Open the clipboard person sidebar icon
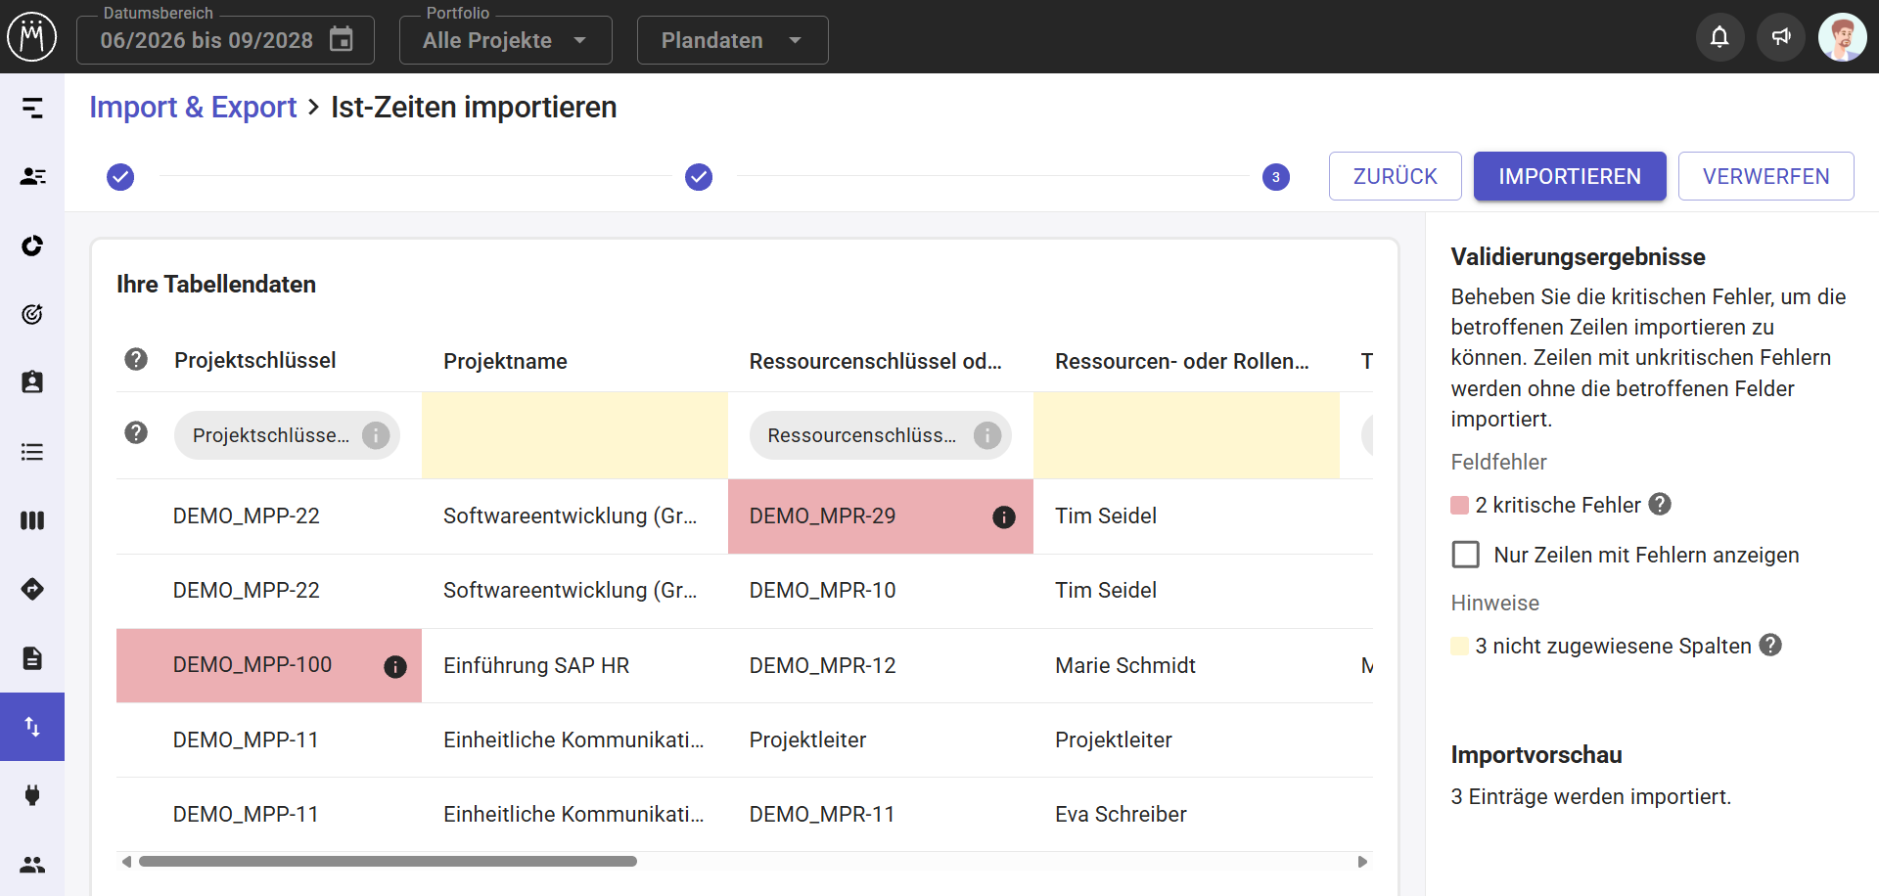 [32, 382]
